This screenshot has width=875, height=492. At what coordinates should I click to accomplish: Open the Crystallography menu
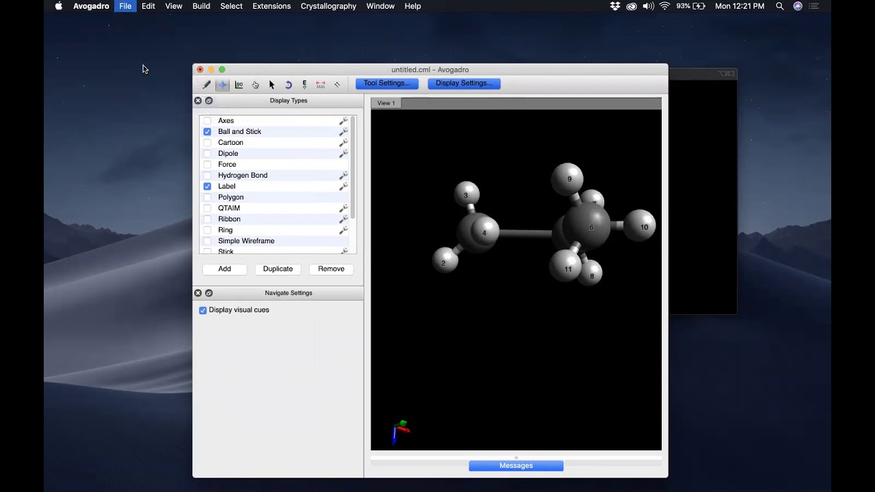(328, 6)
